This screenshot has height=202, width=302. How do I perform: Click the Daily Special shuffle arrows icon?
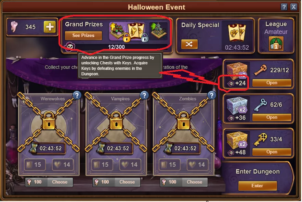(189, 44)
